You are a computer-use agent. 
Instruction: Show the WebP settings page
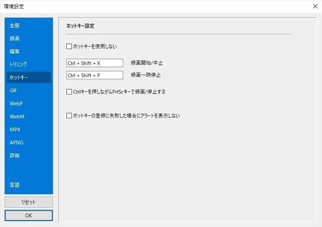pyautogui.click(x=16, y=104)
